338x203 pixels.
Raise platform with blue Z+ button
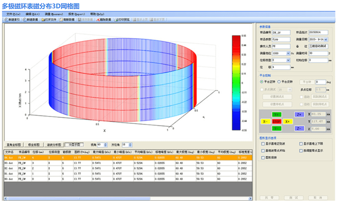[299, 114]
